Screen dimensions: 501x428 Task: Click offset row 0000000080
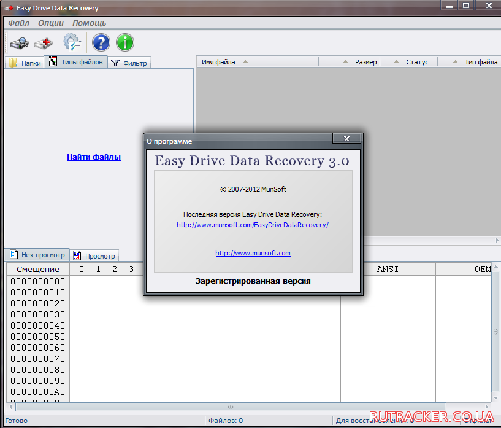pos(37,370)
